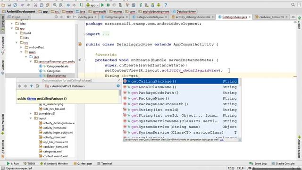Click the Find magnifier icon in toolbar

55,5
